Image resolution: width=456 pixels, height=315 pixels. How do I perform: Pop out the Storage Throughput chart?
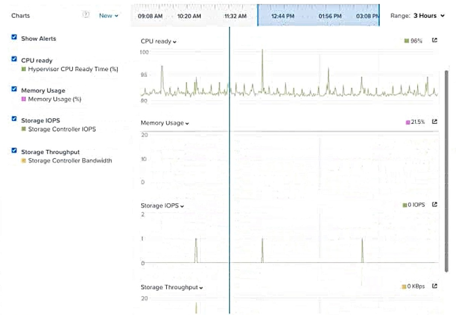coord(435,286)
